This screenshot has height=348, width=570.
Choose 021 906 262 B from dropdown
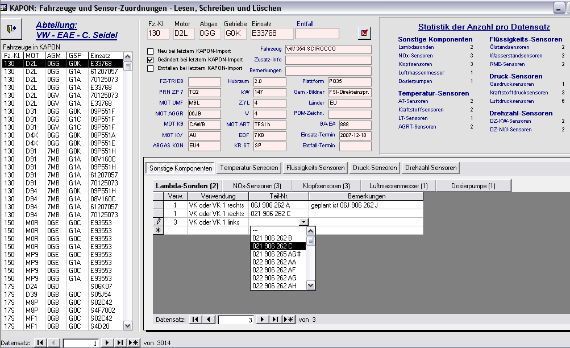pos(278,238)
